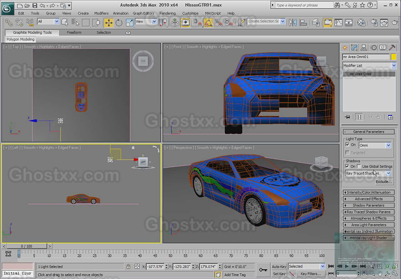Open the Material Editor
This screenshot has width=401, height=279.
361,23
